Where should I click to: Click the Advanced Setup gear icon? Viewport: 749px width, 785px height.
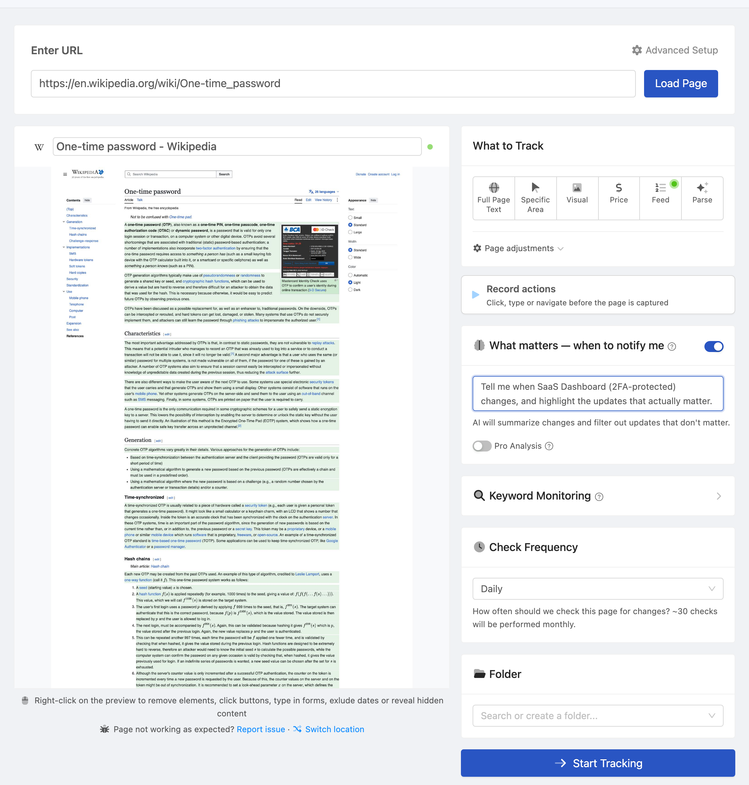pos(637,50)
